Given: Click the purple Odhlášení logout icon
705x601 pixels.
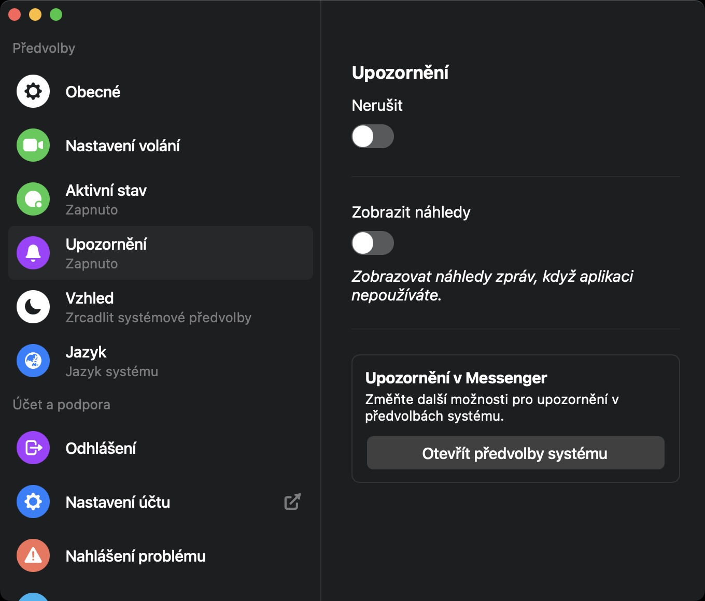Looking at the screenshot, I should point(33,448).
